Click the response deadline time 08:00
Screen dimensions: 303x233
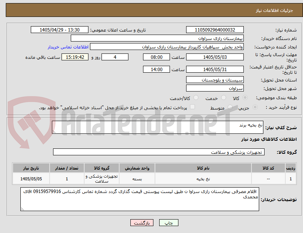click(156, 57)
